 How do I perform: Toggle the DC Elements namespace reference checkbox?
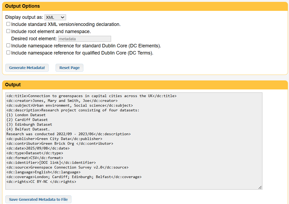(8, 46)
